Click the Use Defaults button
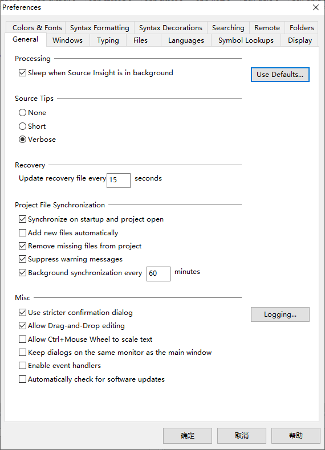325x450 pixels. [280, 75]
